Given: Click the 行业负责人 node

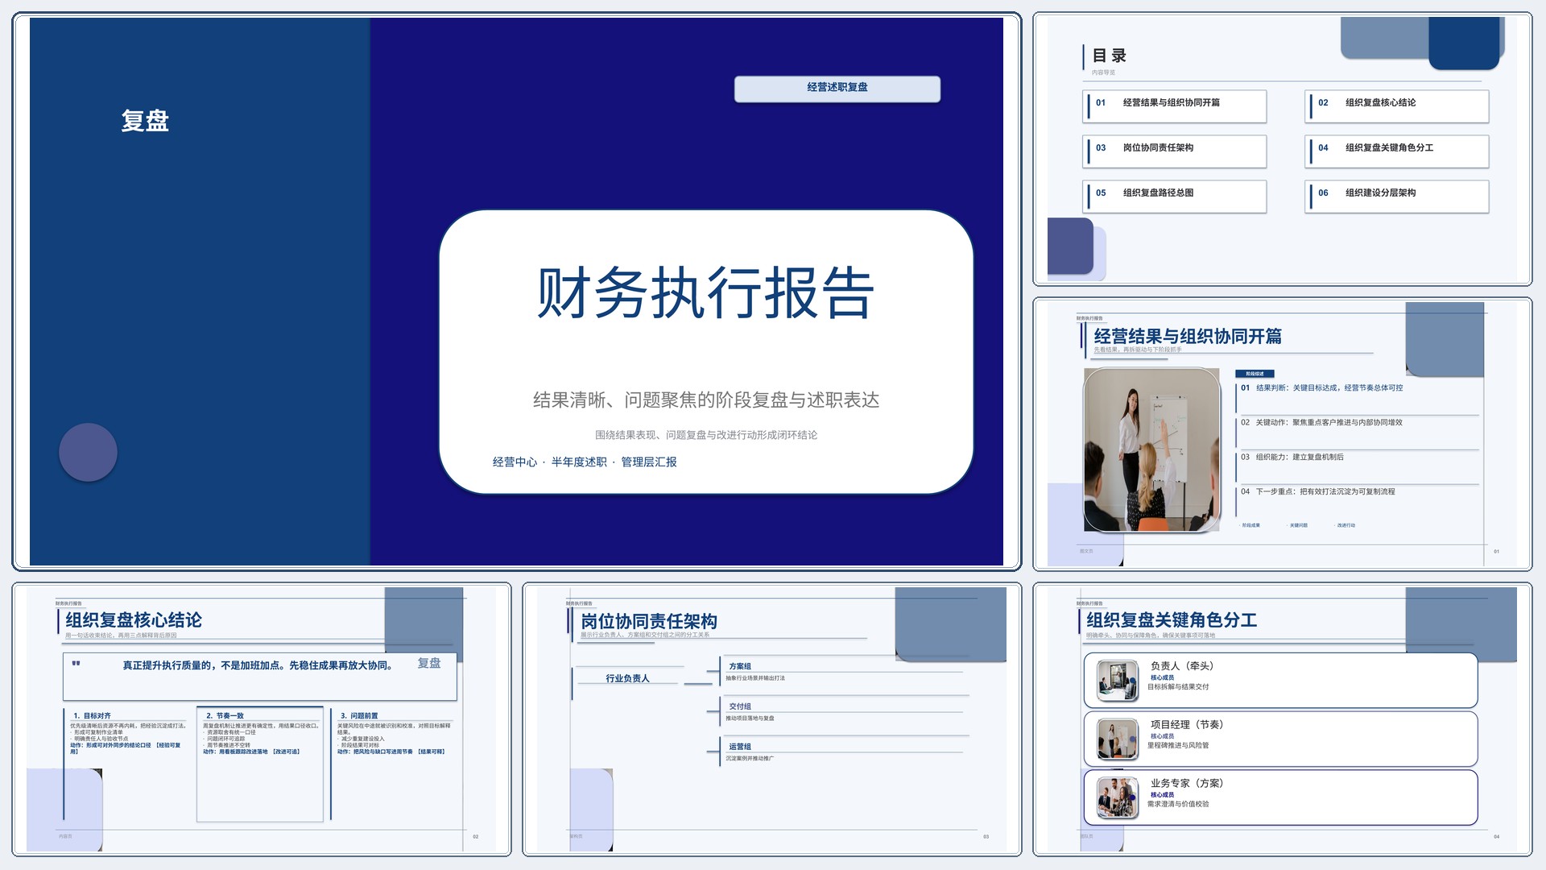Looking at the screenshot, I should coord(628,678).
